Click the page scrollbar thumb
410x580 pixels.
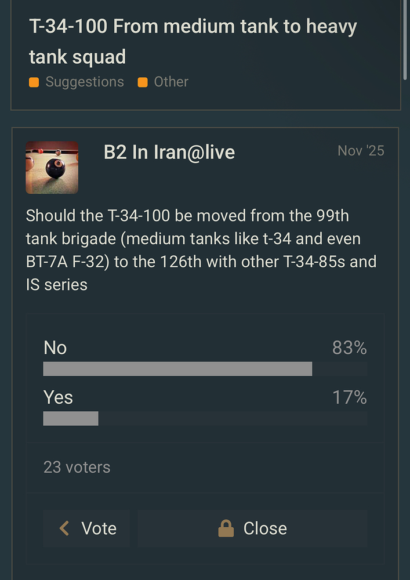point(405,39)
